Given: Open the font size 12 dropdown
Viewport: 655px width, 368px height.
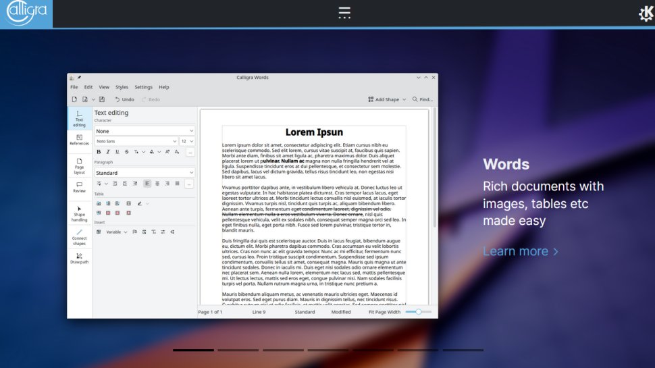Looking at the screenshot, I should tap(187, 141).
